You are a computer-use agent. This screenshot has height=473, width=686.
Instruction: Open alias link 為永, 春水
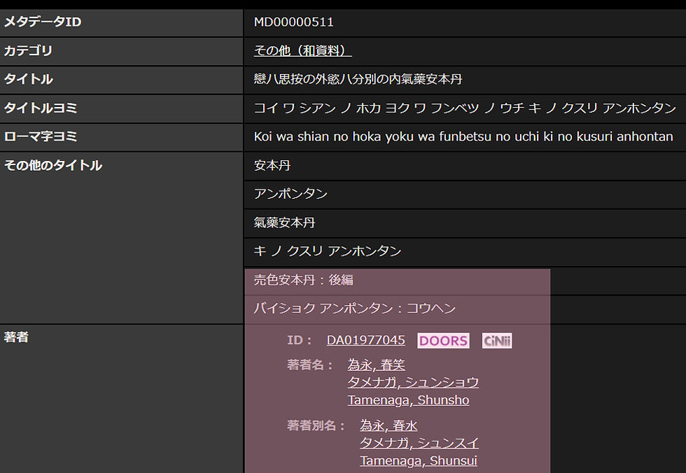(x=388, y=425)
